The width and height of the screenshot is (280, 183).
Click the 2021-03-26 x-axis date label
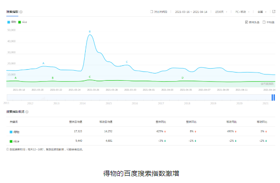point(93,90)
